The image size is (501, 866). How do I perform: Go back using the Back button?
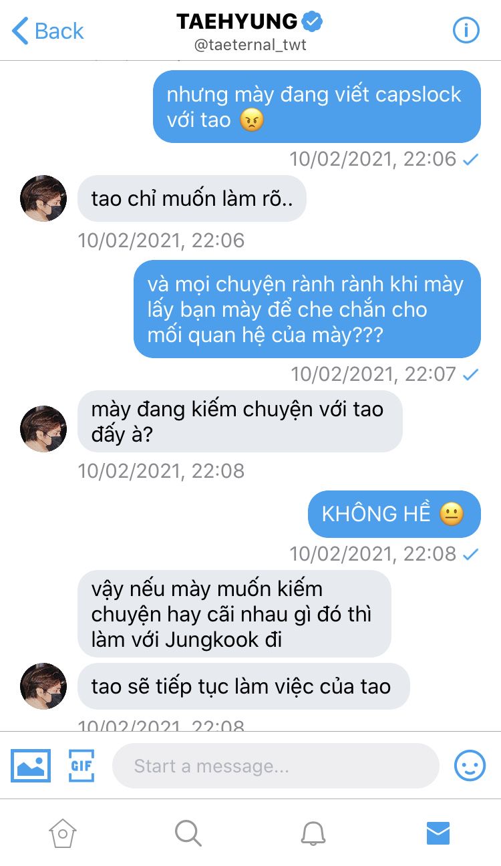(x=48, y=31)
